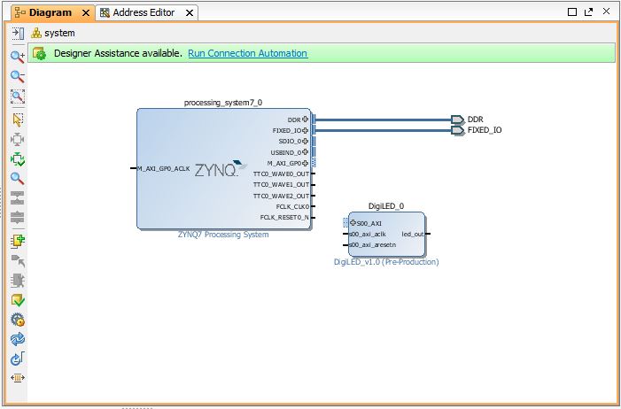
Task: Click the gear automation icon in sidebar
Action: [18, 320]
